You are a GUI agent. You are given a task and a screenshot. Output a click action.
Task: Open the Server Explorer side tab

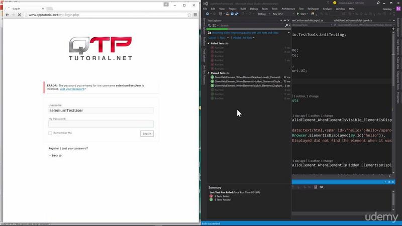(x=204, y=26)
